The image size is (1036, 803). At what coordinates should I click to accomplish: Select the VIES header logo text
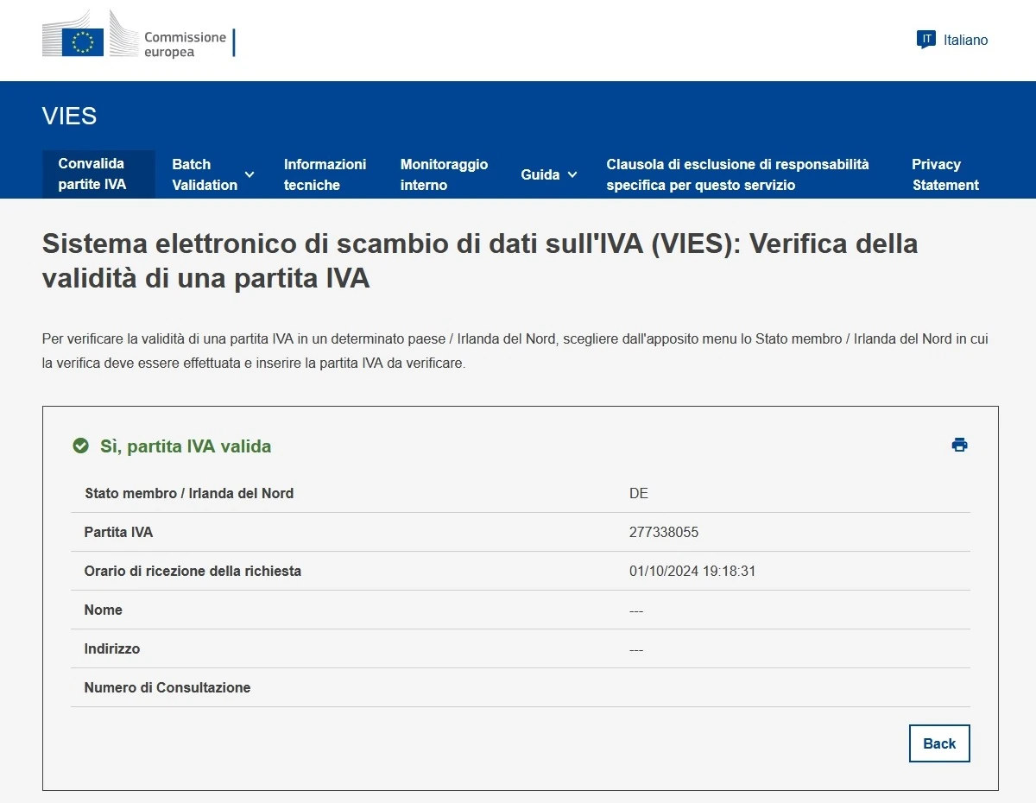(69, 116)
